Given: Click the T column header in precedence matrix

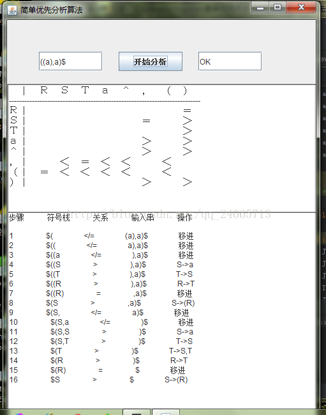Looking at the screenshot, I should [85, 90].
